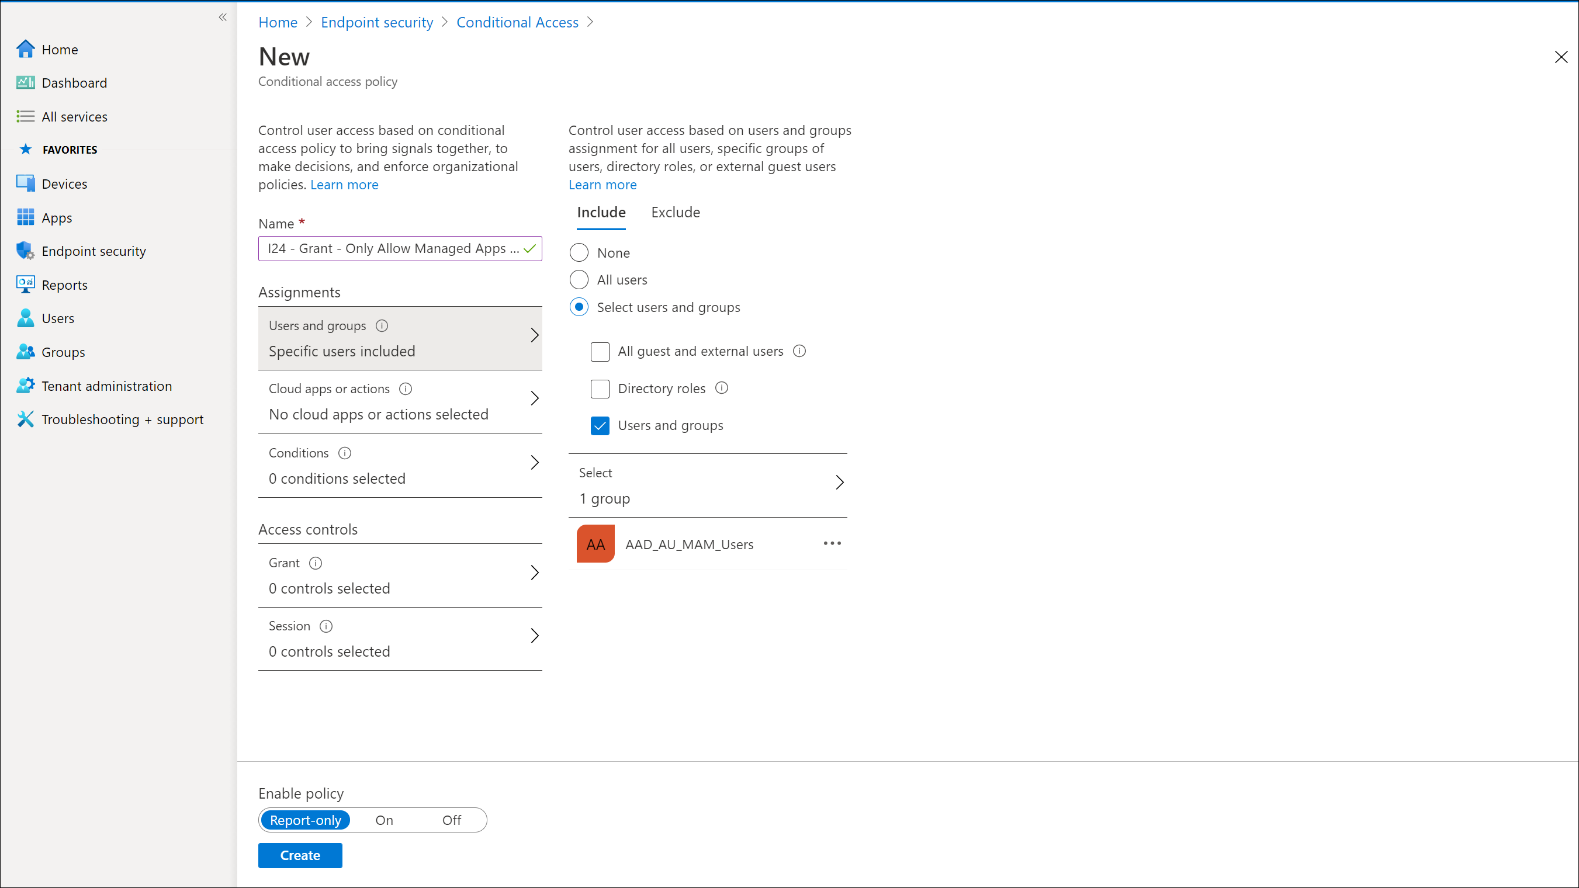The image size is (1579, 888).
Task: Expand the Session controls chevron
Action: tap(535, 636)
